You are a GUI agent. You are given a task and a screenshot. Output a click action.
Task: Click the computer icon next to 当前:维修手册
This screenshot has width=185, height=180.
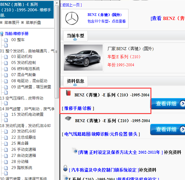click(x=2, y=34)
